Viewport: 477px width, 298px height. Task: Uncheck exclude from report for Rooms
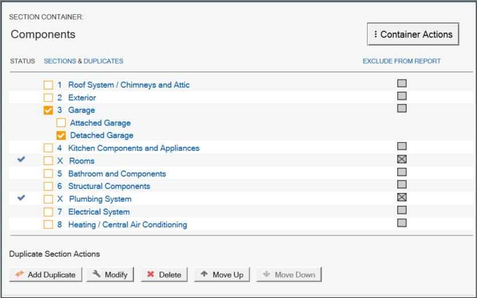pos(402,159)
